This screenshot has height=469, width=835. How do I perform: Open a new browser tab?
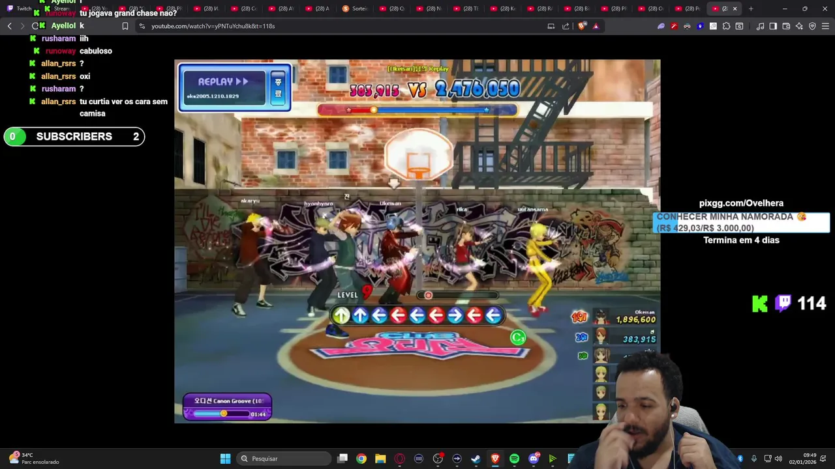[751, 8]
